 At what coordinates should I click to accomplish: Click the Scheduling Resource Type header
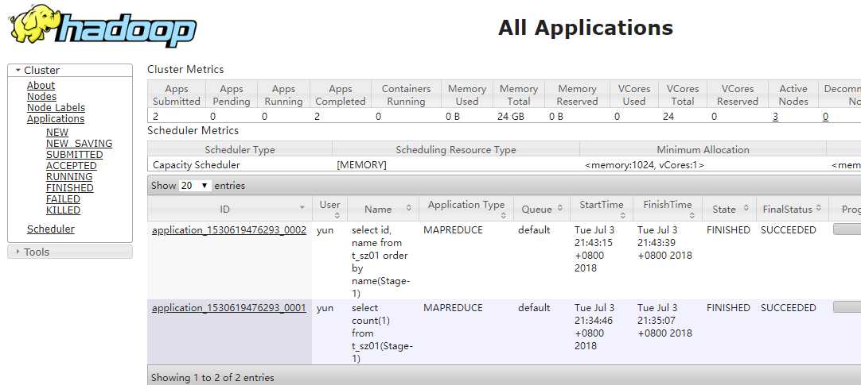coord(456,149)
